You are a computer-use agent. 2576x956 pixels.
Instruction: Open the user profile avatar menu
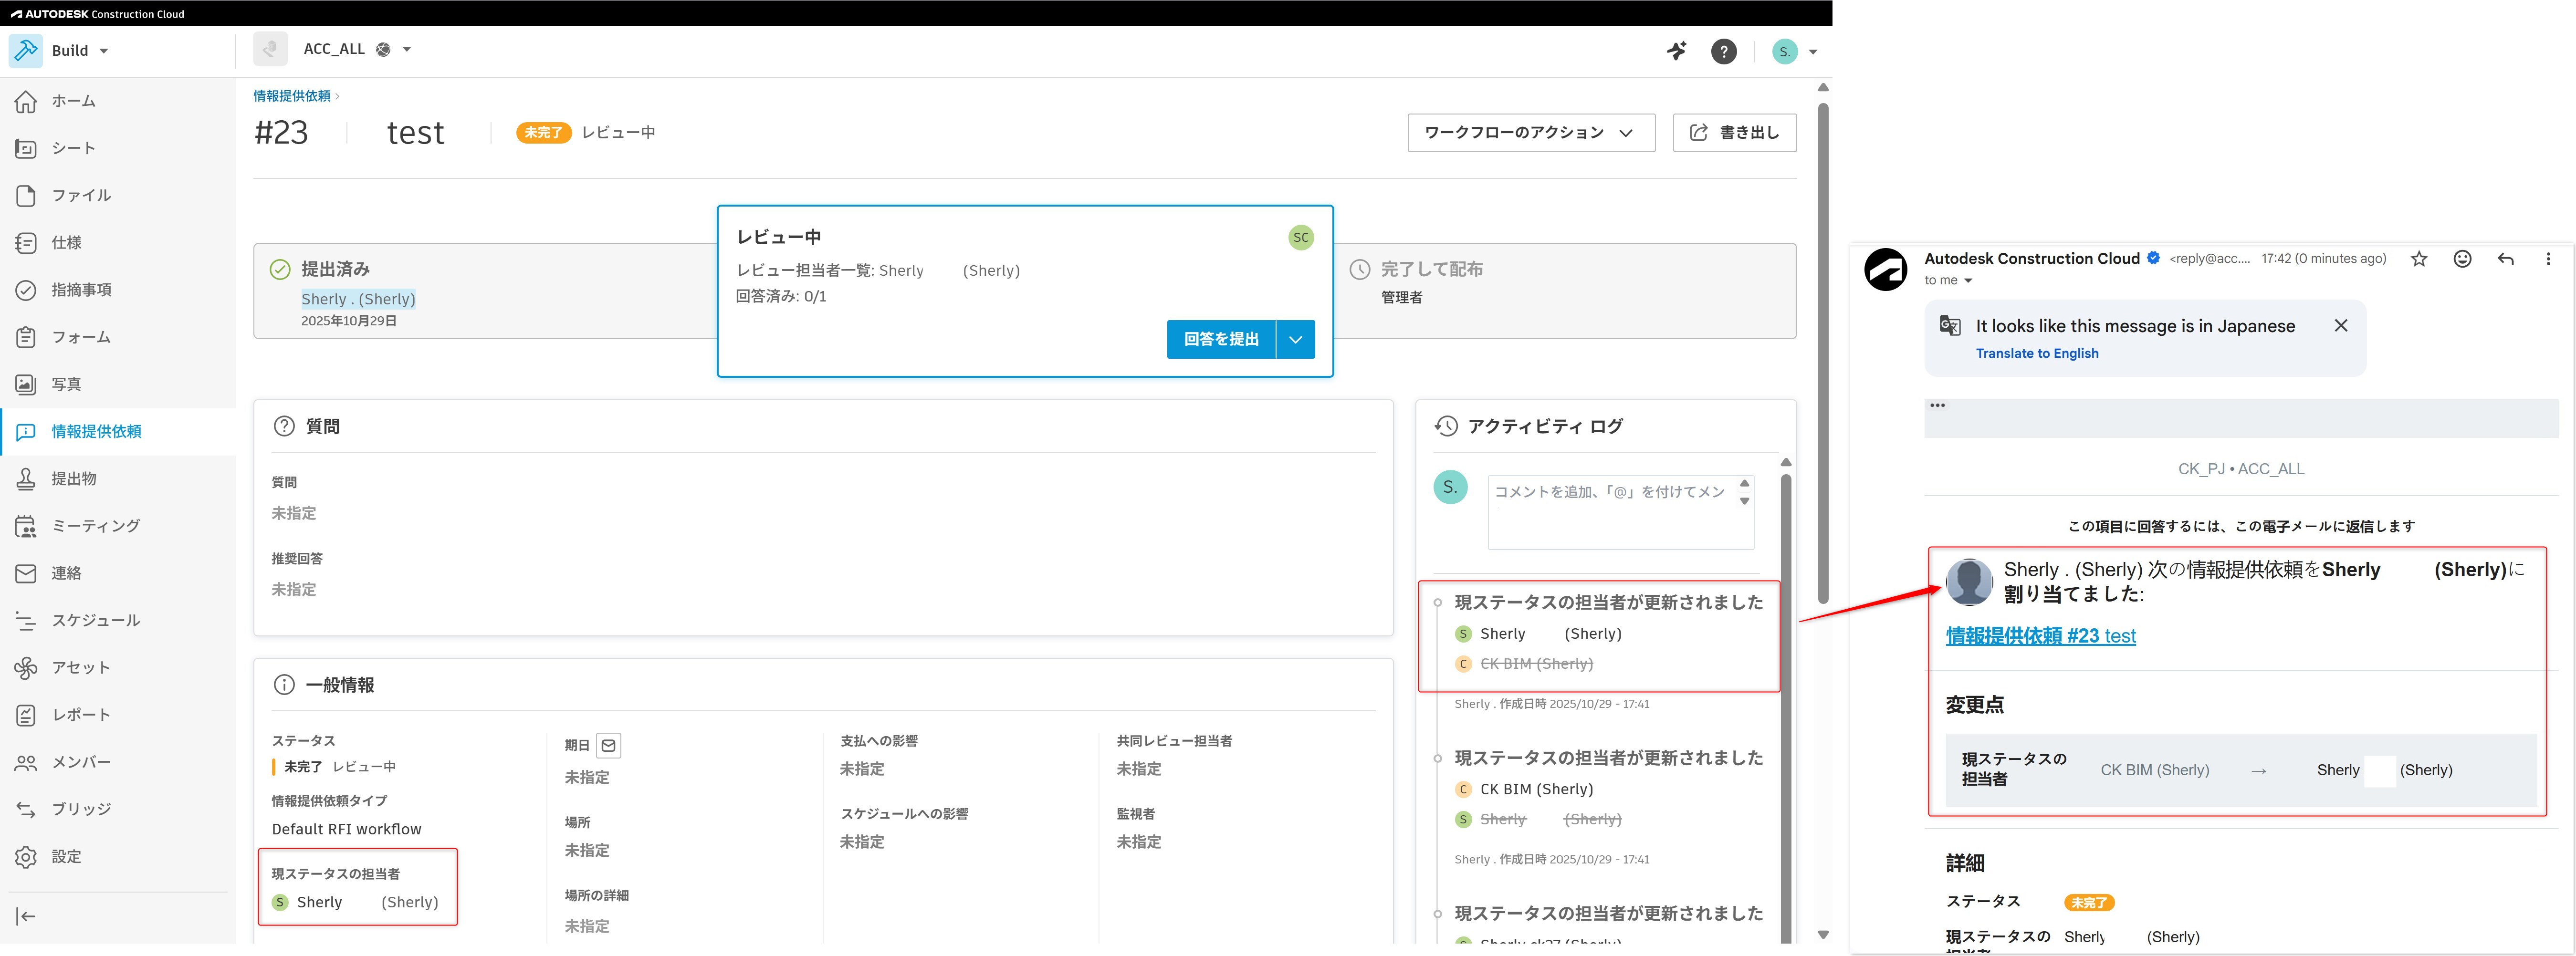click(1794, 51)
